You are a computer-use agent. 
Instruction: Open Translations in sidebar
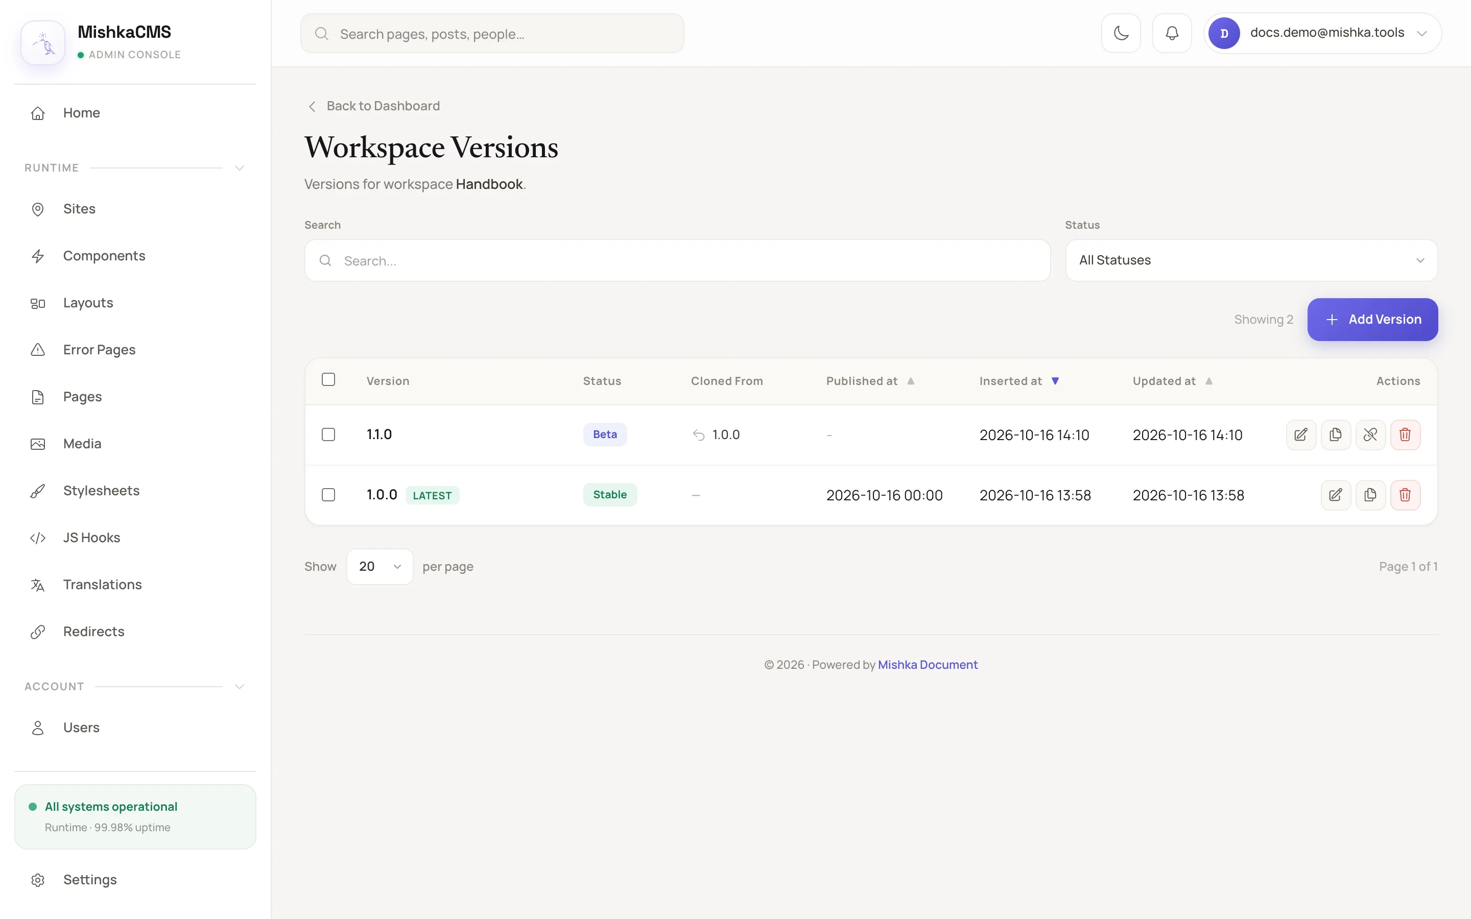[x=135, y=585]
